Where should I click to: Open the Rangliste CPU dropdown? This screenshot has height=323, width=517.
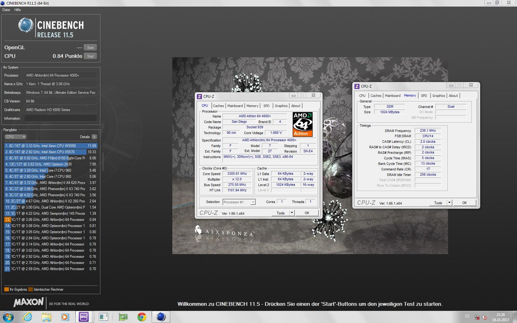[15, 137]
